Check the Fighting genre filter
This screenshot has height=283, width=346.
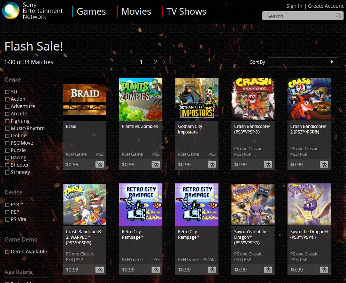click(7, 121)
